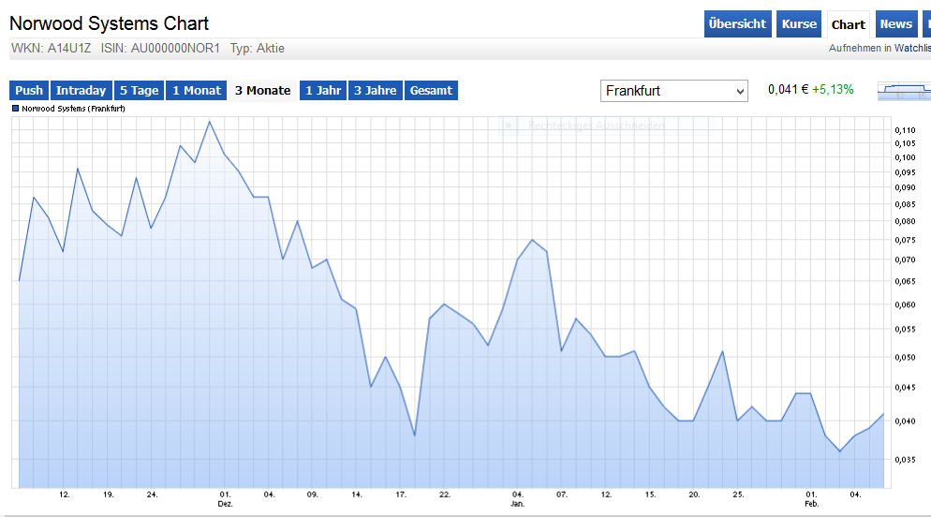Go to the News tab
Viewport: 931px width, 517px height.
tap(895, 24)
